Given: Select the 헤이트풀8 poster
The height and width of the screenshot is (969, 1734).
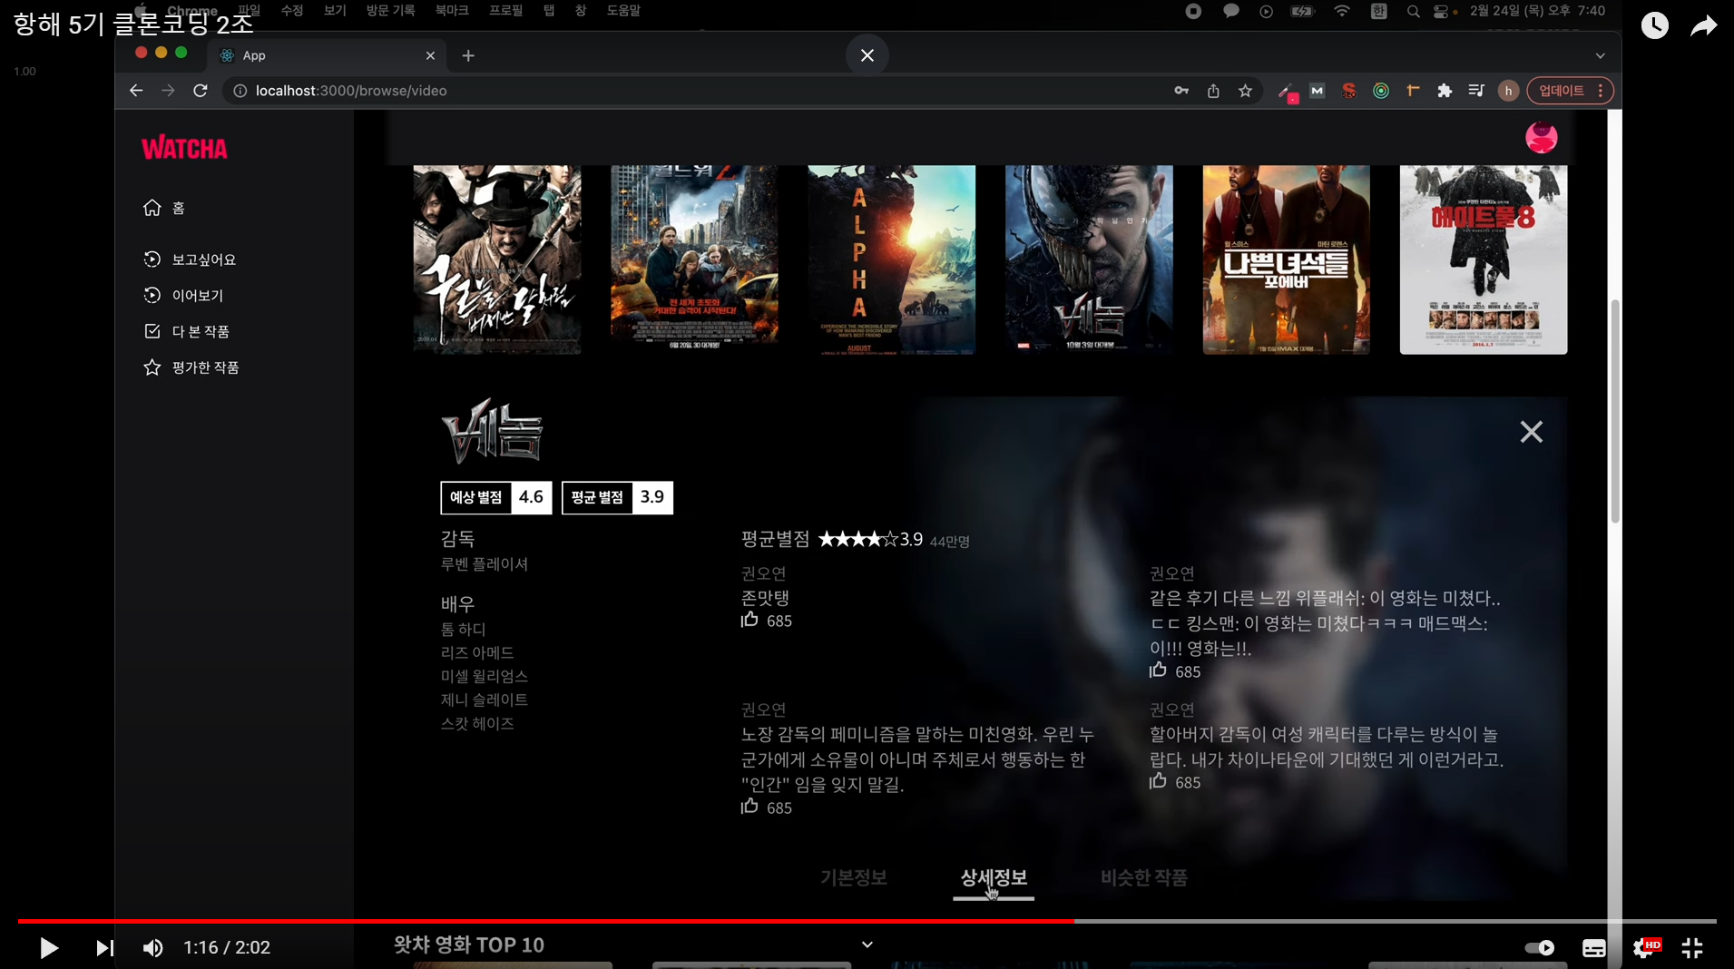Looking at the screenshot, I should (x=1483, y=259).
